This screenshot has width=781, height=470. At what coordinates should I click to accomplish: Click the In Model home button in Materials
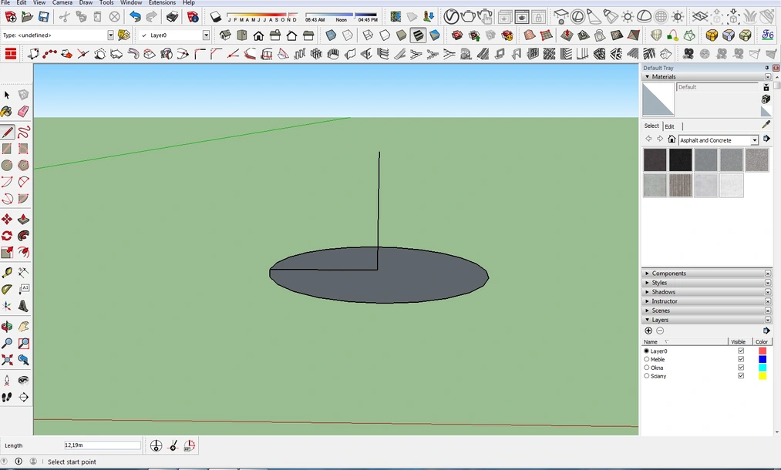(x=672, y=139)
